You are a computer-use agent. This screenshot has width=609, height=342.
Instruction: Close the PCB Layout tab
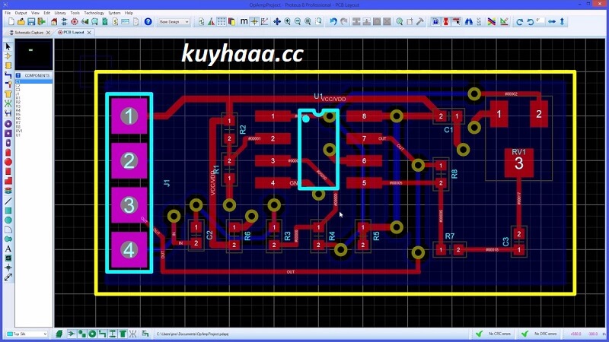(89, 33)
